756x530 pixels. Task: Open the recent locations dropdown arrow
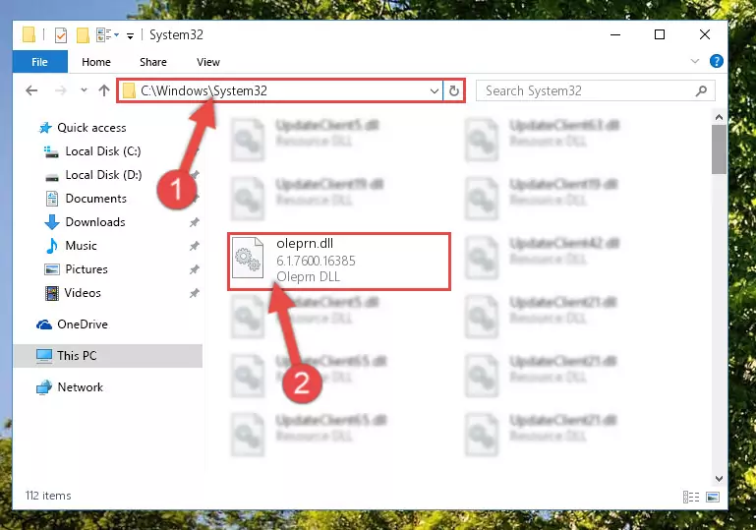(x=84, y=90)
